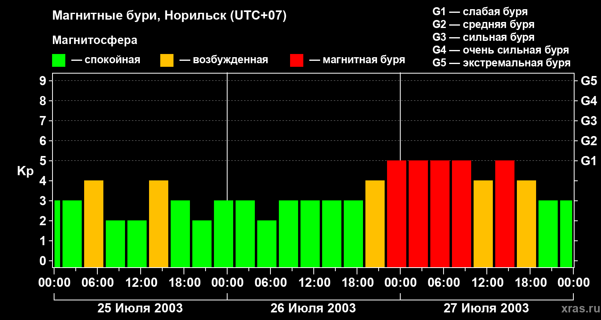Click the "Kp" vertical axis title
The width and height of the screenshot is (601, 320).
pos(25,171)
